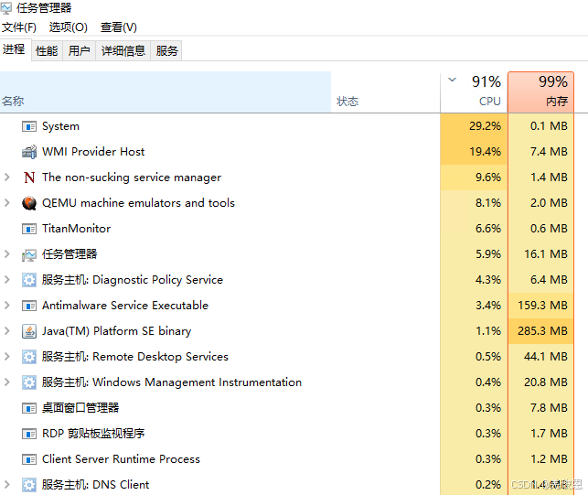Click the 44.1 MB memory value
Image resolution: width=588 pixels, height=495 pixels.
click(x=546, y=357)
